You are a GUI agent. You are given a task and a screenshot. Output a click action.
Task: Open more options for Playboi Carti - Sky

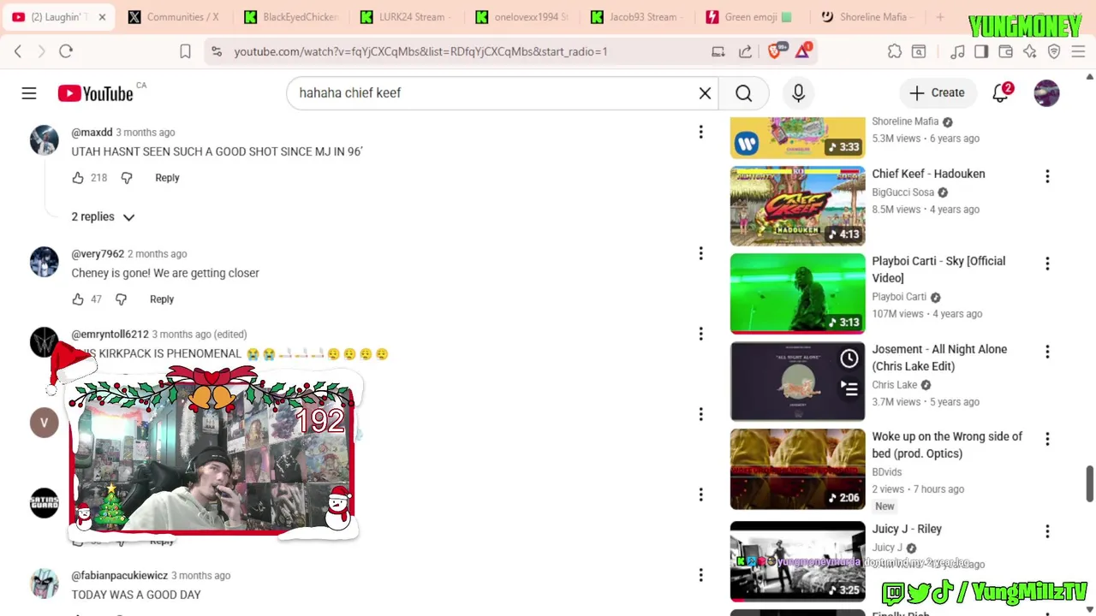[x=1047, y=264]
